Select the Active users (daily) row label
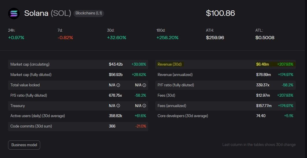 pos(38,116)
